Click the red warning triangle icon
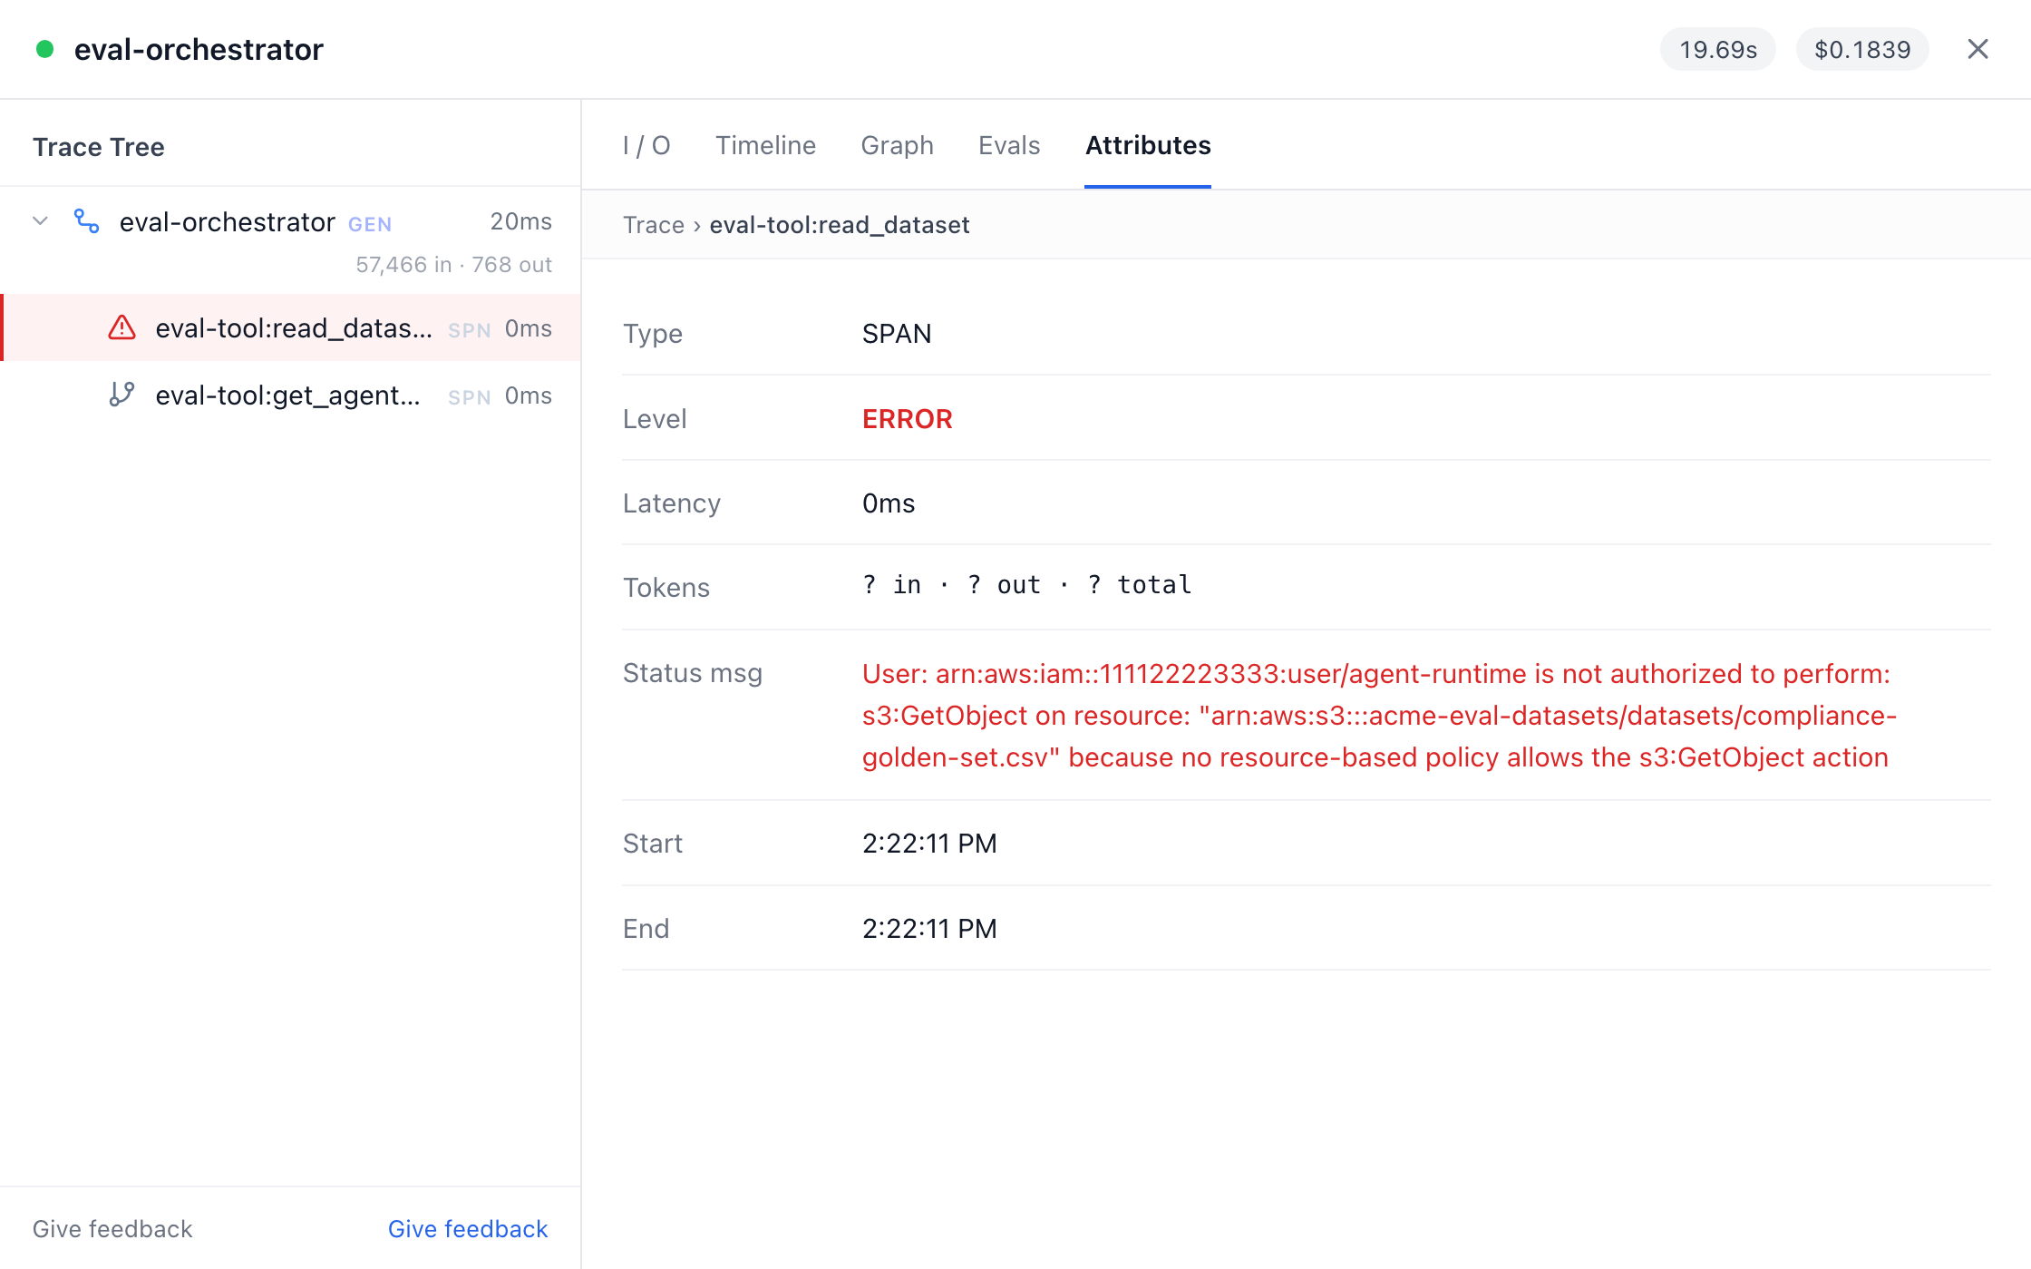This screenshot has width=2031, height=1269. pyautogui.click(x=121, y=327)
